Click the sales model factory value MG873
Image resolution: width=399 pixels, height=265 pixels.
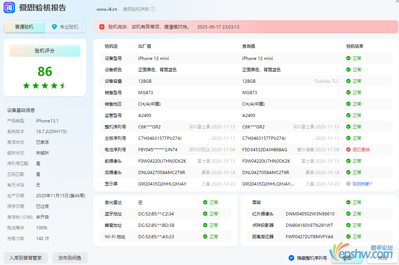coord(146,92)
